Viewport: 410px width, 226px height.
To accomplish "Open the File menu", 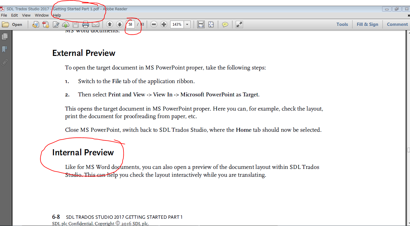I will (x=4, y=15).
